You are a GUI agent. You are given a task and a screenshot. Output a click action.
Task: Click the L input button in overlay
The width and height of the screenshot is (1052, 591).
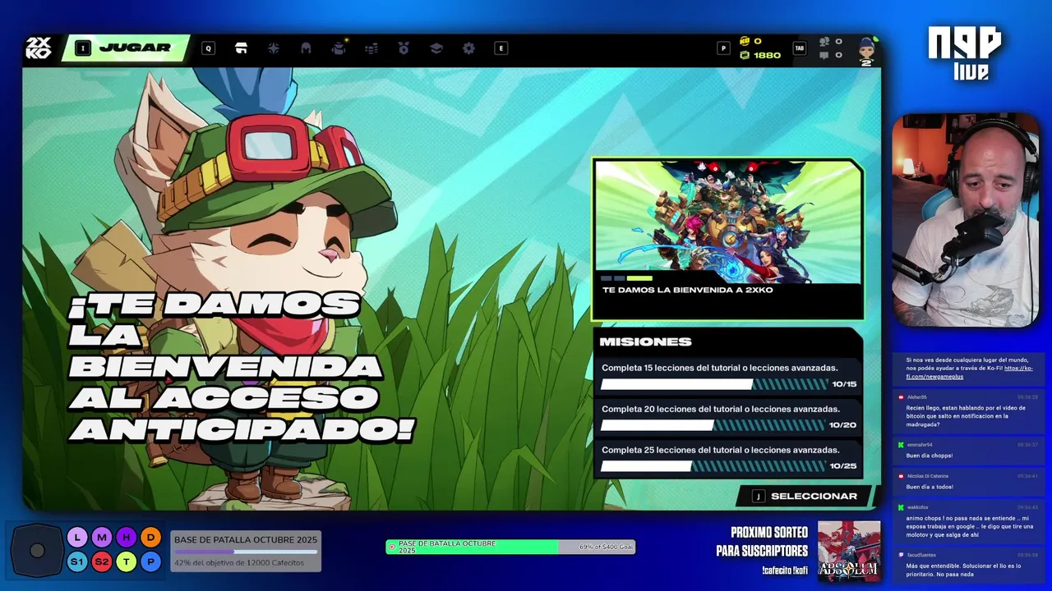76,538
